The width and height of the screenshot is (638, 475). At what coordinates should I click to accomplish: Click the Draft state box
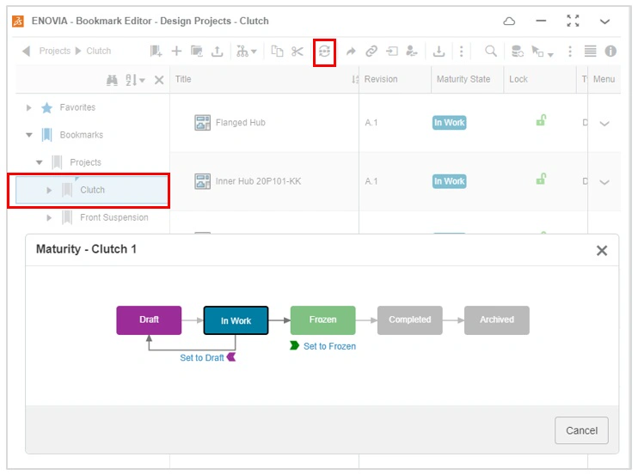pyautogui.click(x=149, y=320)
